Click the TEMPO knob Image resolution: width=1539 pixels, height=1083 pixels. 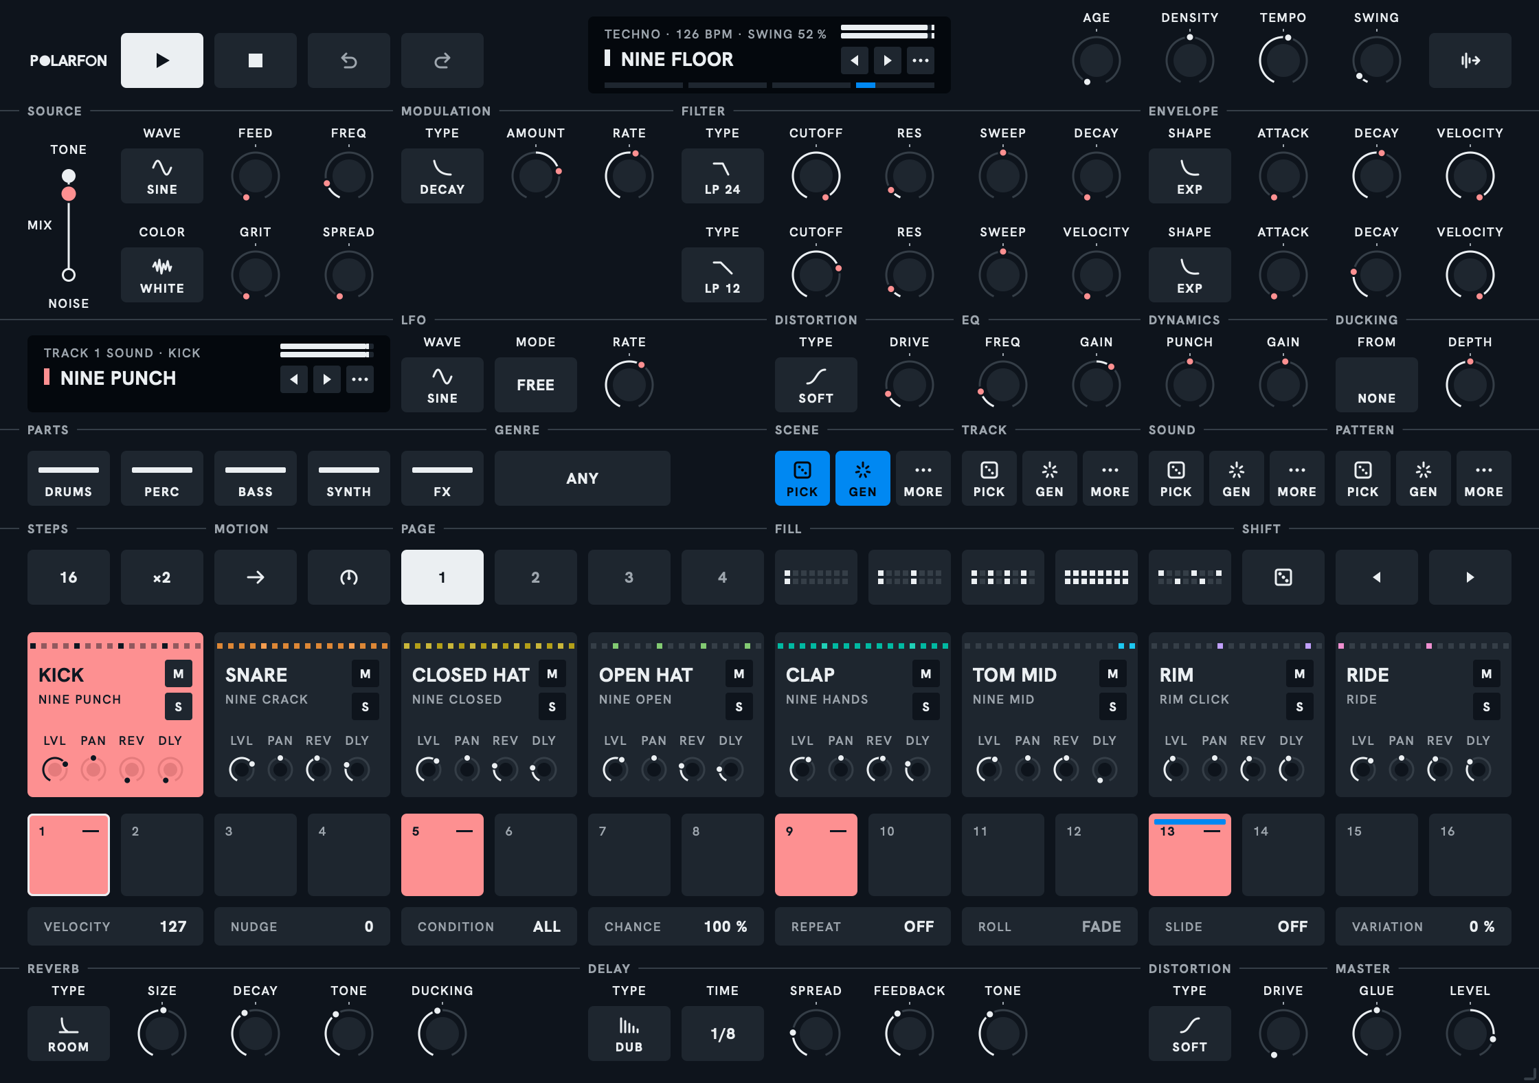click(x=1283, y=60)
